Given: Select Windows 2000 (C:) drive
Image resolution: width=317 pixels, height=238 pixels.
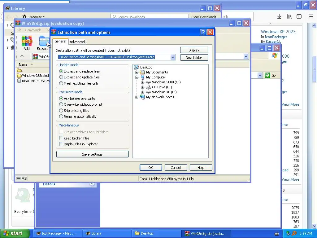Looking at the screenshot, I should click(166, 82).
